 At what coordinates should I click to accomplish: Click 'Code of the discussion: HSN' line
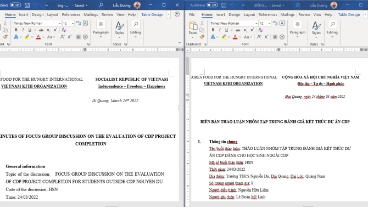click(x=32, y=189)
